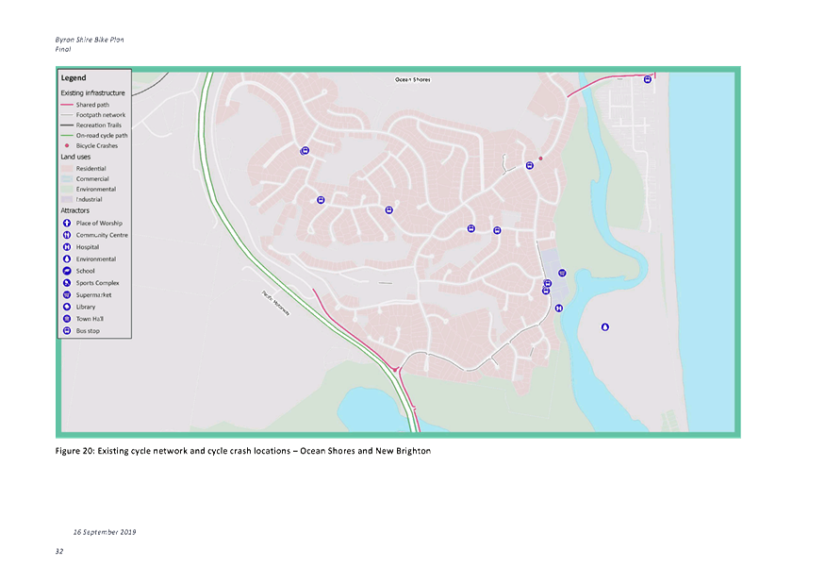Select the Environmental attractor icon in legend
The height and width of the screenshot is (584, 825).
click(67, 259)
